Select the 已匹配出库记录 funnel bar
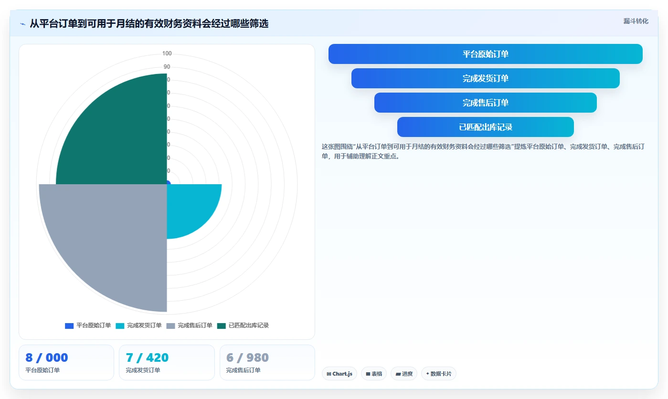Viewport: 668px width, 399px height. [x=485, y=127]
